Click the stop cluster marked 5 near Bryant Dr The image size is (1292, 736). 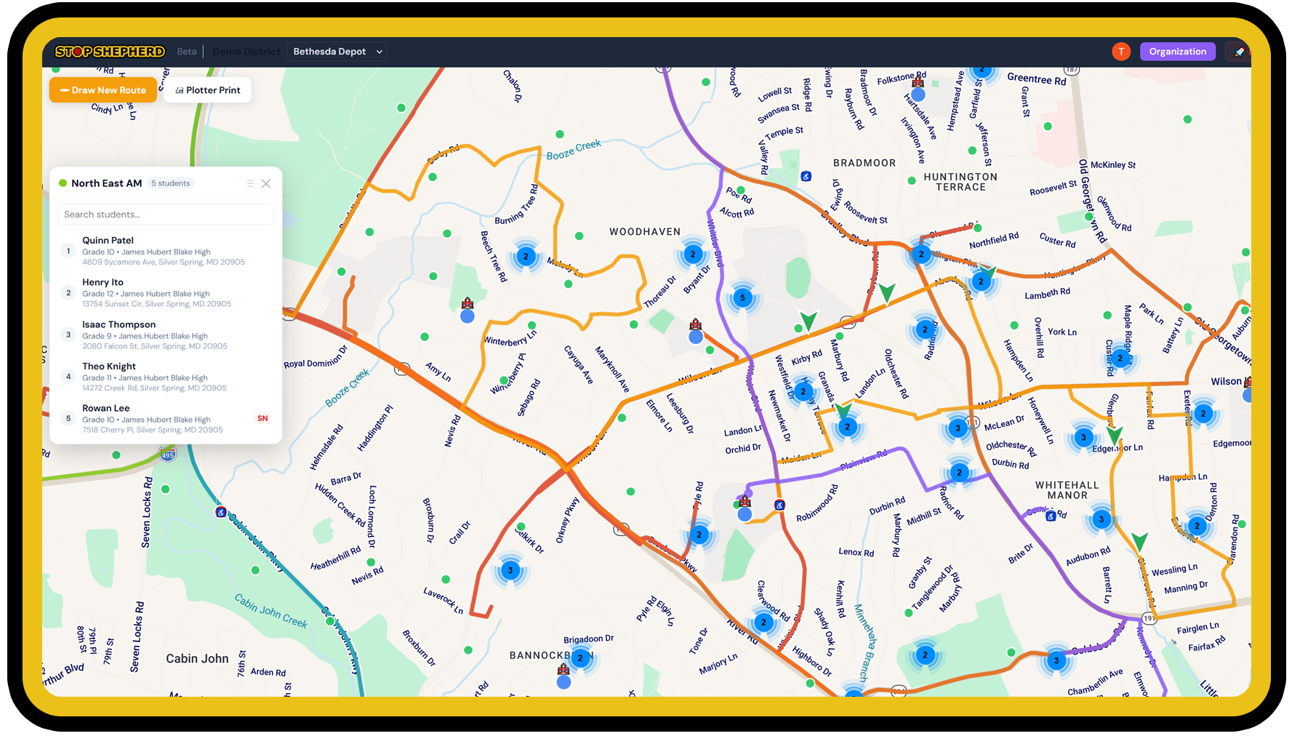click(742, 297)
